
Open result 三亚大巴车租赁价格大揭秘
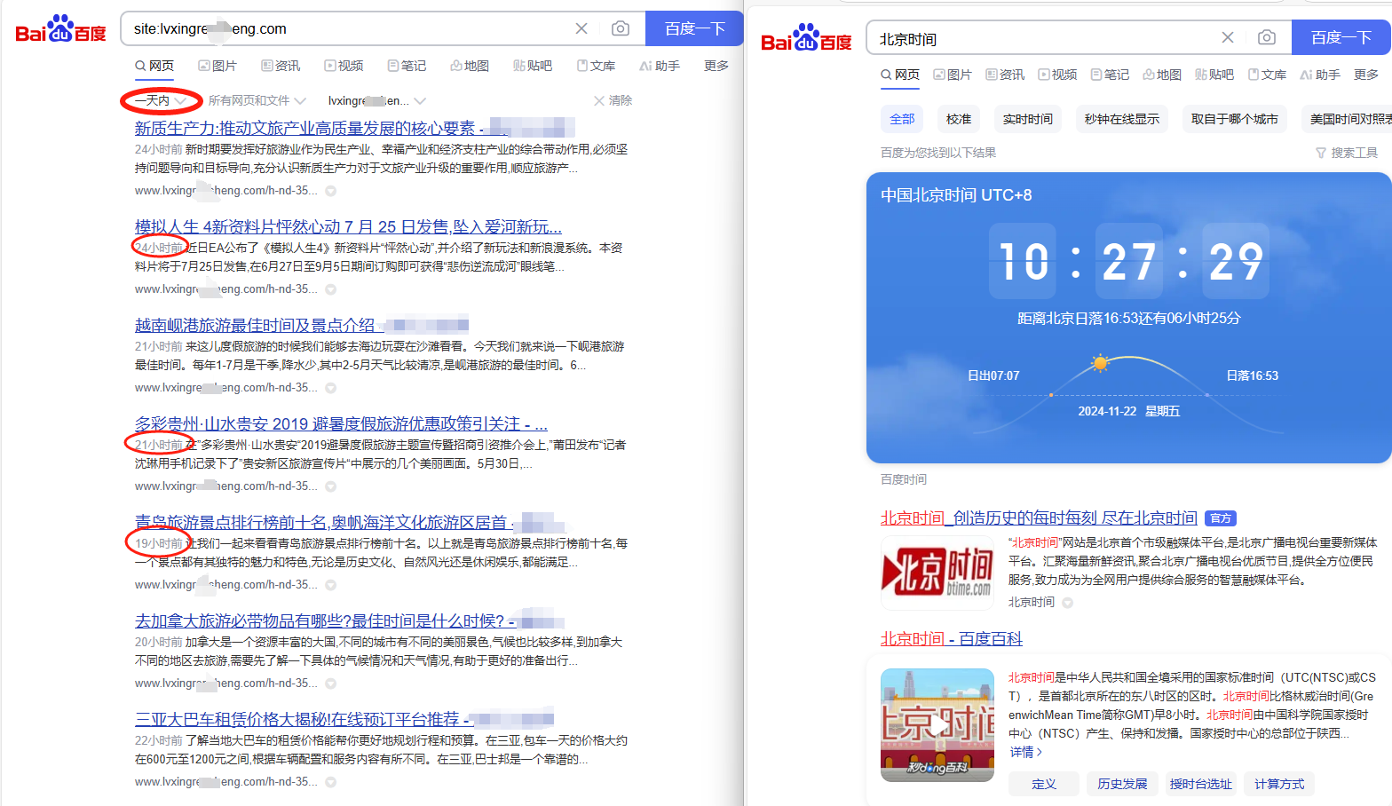(x=303, y=719)
